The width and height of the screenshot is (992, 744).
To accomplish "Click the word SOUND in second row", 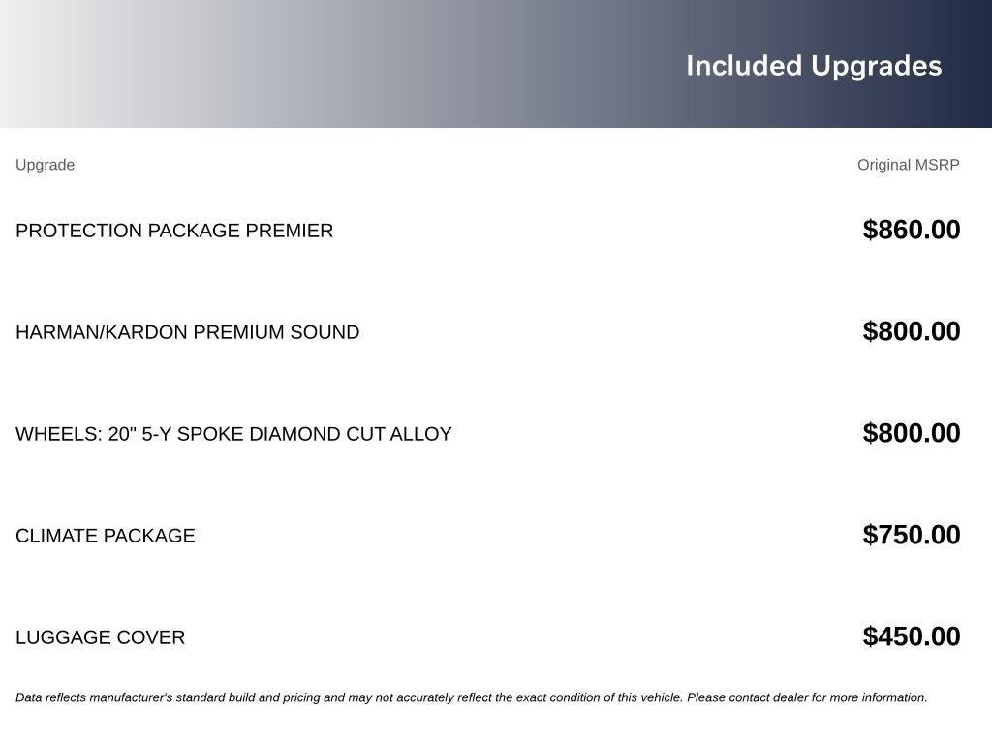I will point(325,333).
